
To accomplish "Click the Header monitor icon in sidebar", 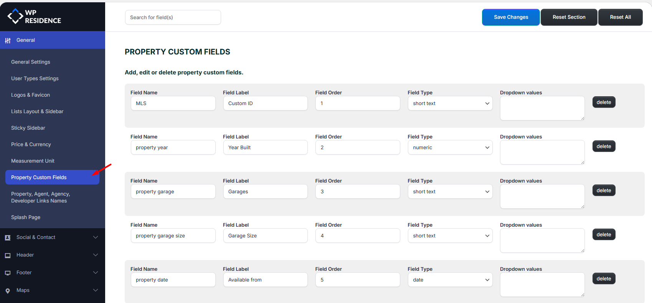I will [8, 255].
